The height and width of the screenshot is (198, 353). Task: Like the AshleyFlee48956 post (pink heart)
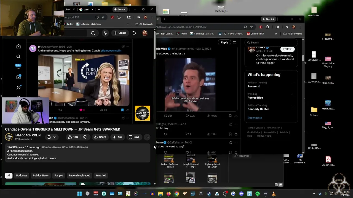pyautogui.click(x=81, y=110)
